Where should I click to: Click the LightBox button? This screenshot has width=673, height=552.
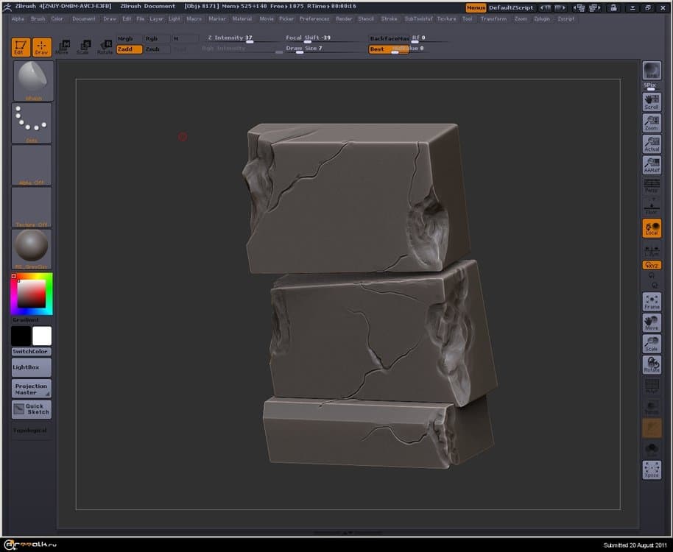pos(31,367)
